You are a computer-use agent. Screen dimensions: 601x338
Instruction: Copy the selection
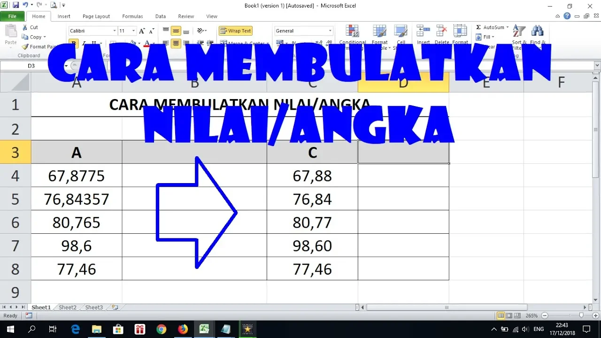32,37
